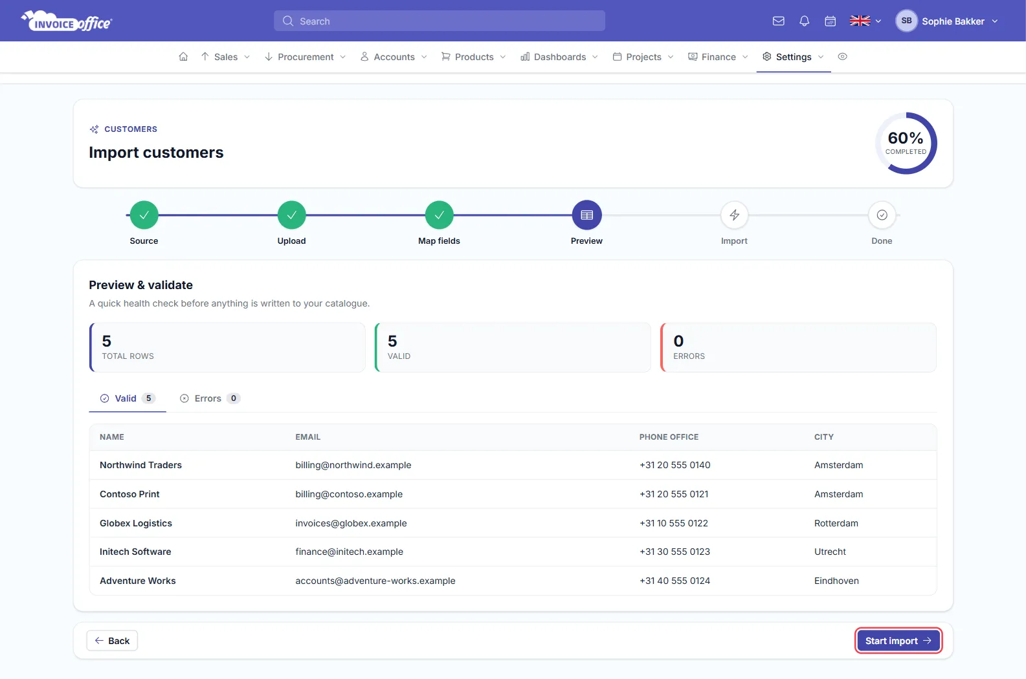This screenshot has height=679, width=1026.
Task: Expand the Sales menu chevron
Action: 247,57
